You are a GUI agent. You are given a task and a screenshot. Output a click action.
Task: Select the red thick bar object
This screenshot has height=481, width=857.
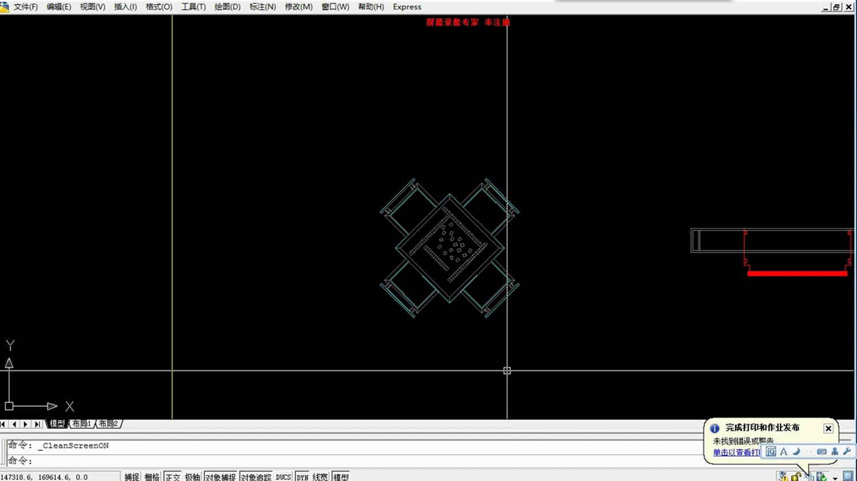(x=797, y=273)
